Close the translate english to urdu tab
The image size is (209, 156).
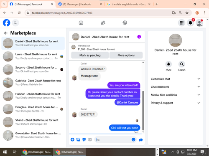[x=149, y=4]
